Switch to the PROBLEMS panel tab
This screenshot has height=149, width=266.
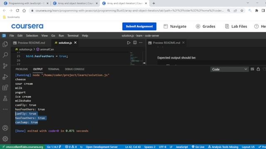point(22,69)
